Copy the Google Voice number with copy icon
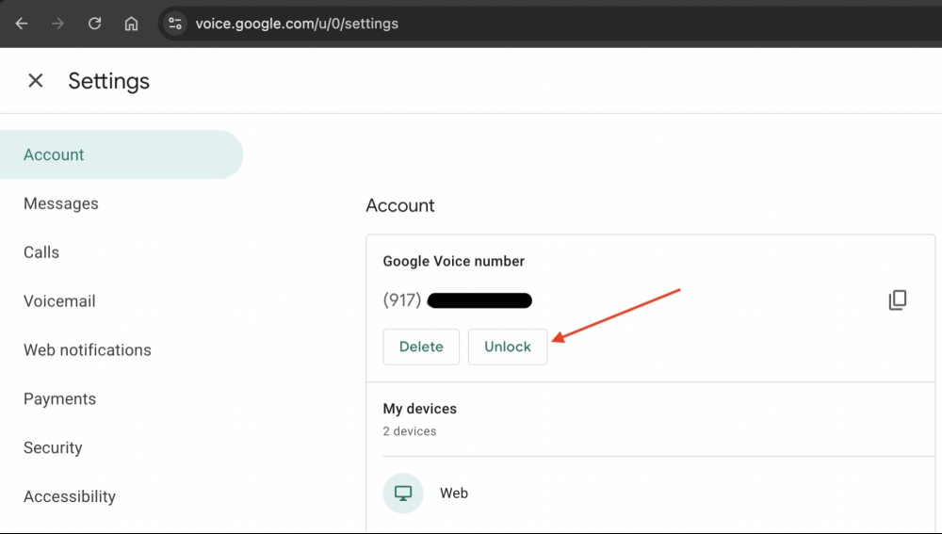942x534 pixels. tap(898, 299)
